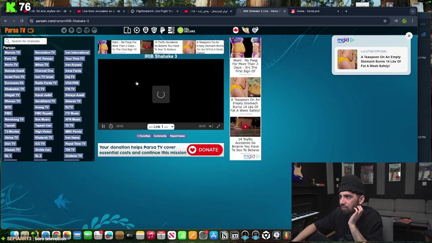Launch Music app from the Dock

pos(151,235)
